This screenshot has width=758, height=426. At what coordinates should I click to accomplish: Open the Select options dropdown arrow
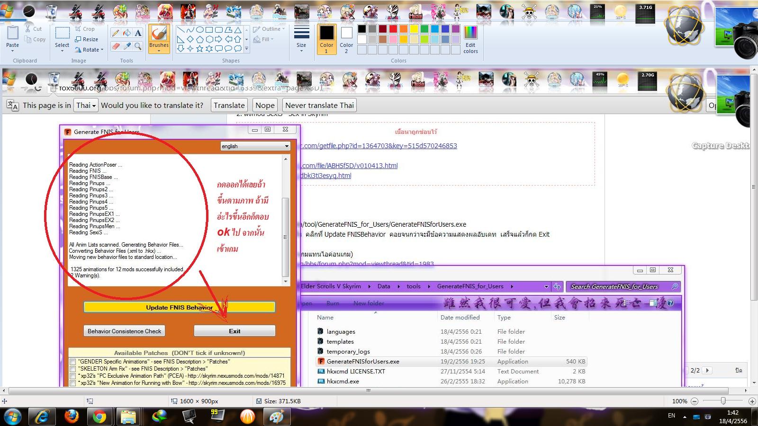point(62,51)
